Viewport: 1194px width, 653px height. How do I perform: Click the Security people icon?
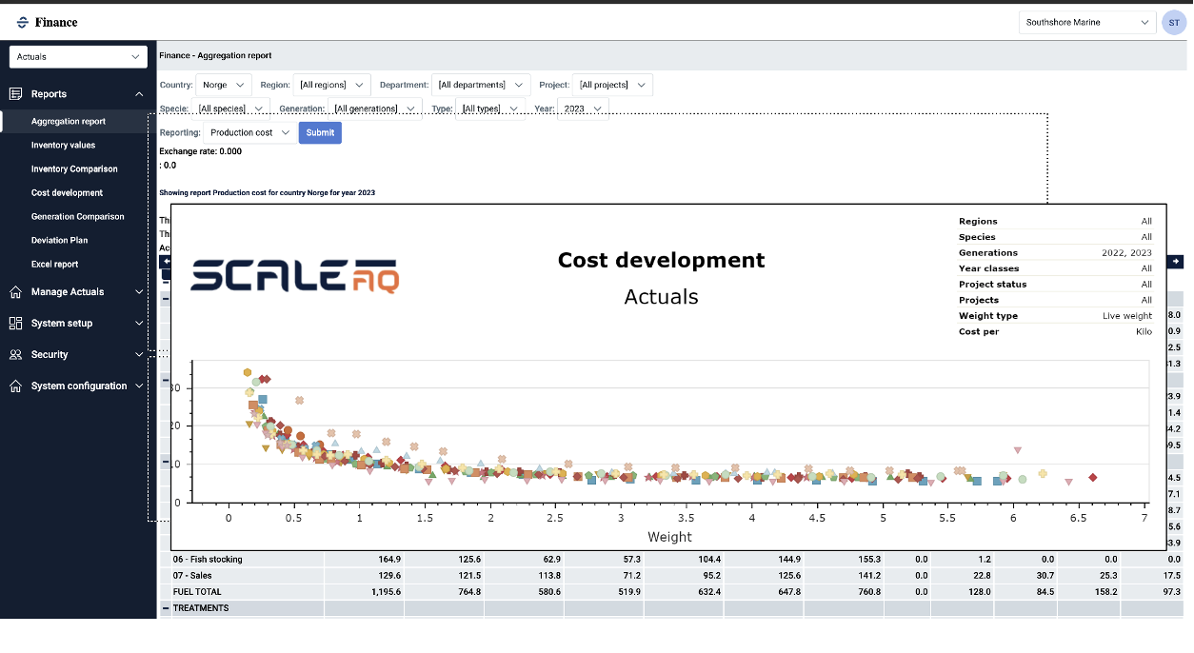(x=15, y=354)
